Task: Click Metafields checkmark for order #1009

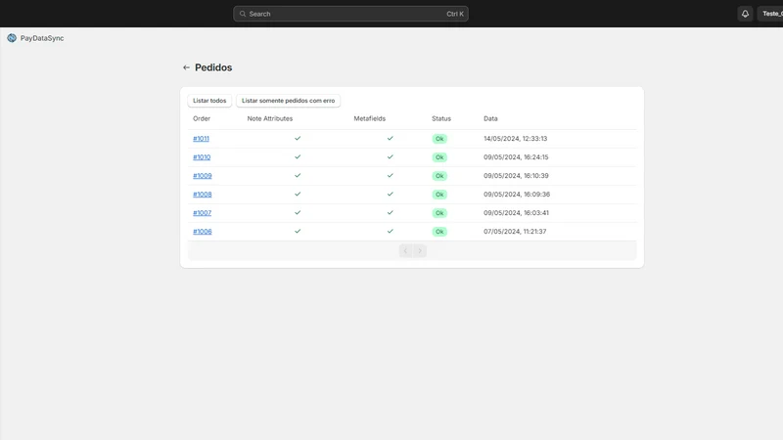Action: (390, 175)
